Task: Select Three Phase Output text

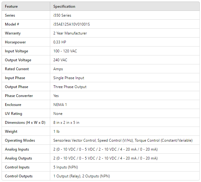Action: [70, 87]
